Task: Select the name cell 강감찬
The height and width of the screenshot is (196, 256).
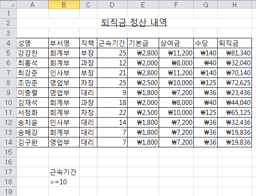Action: pos(32,53)
